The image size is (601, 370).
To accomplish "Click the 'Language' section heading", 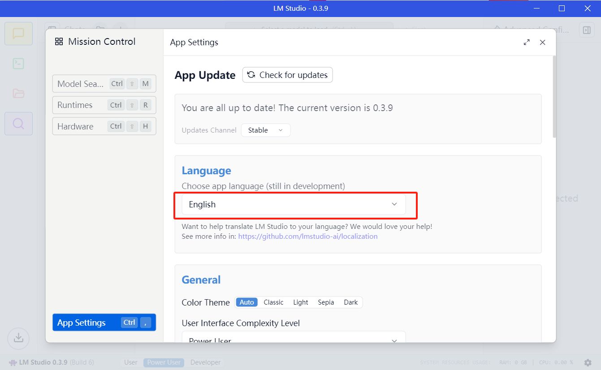I will pos(206,171).
